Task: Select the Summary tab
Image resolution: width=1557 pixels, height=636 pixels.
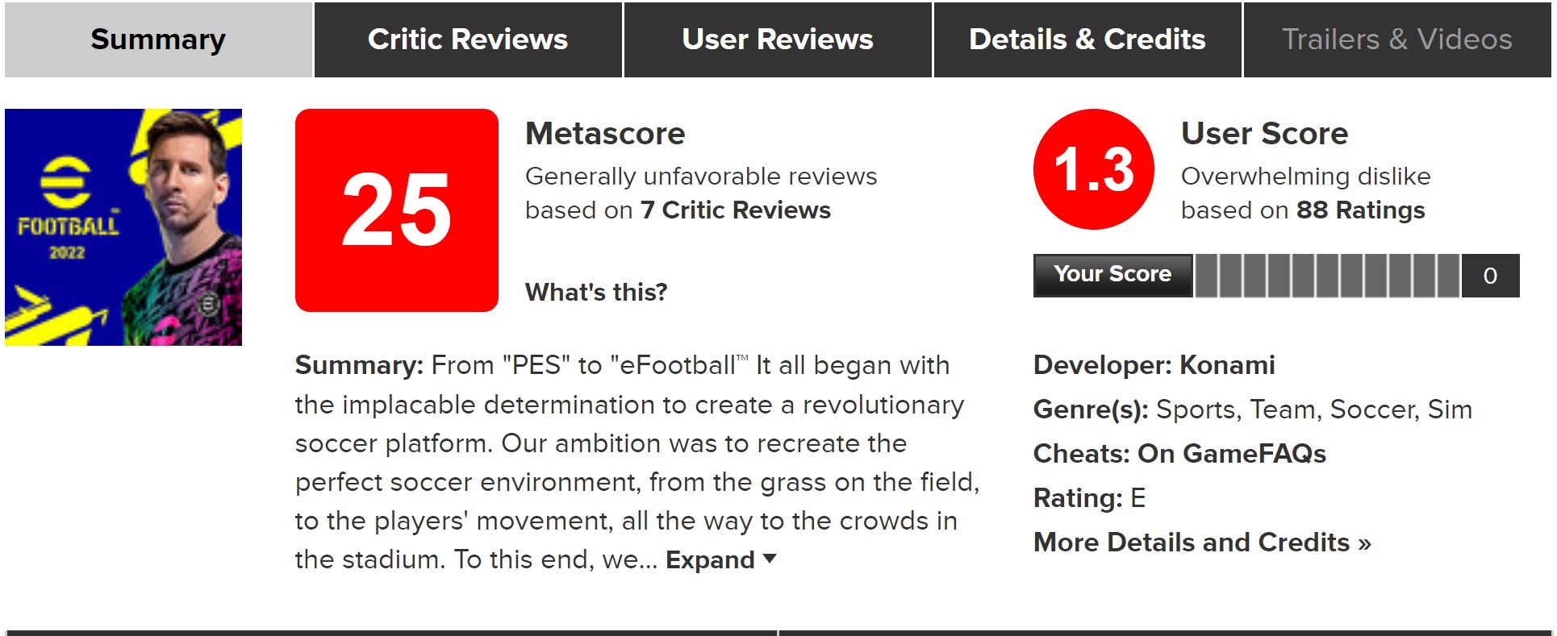Action: click(x=158, y=39)
